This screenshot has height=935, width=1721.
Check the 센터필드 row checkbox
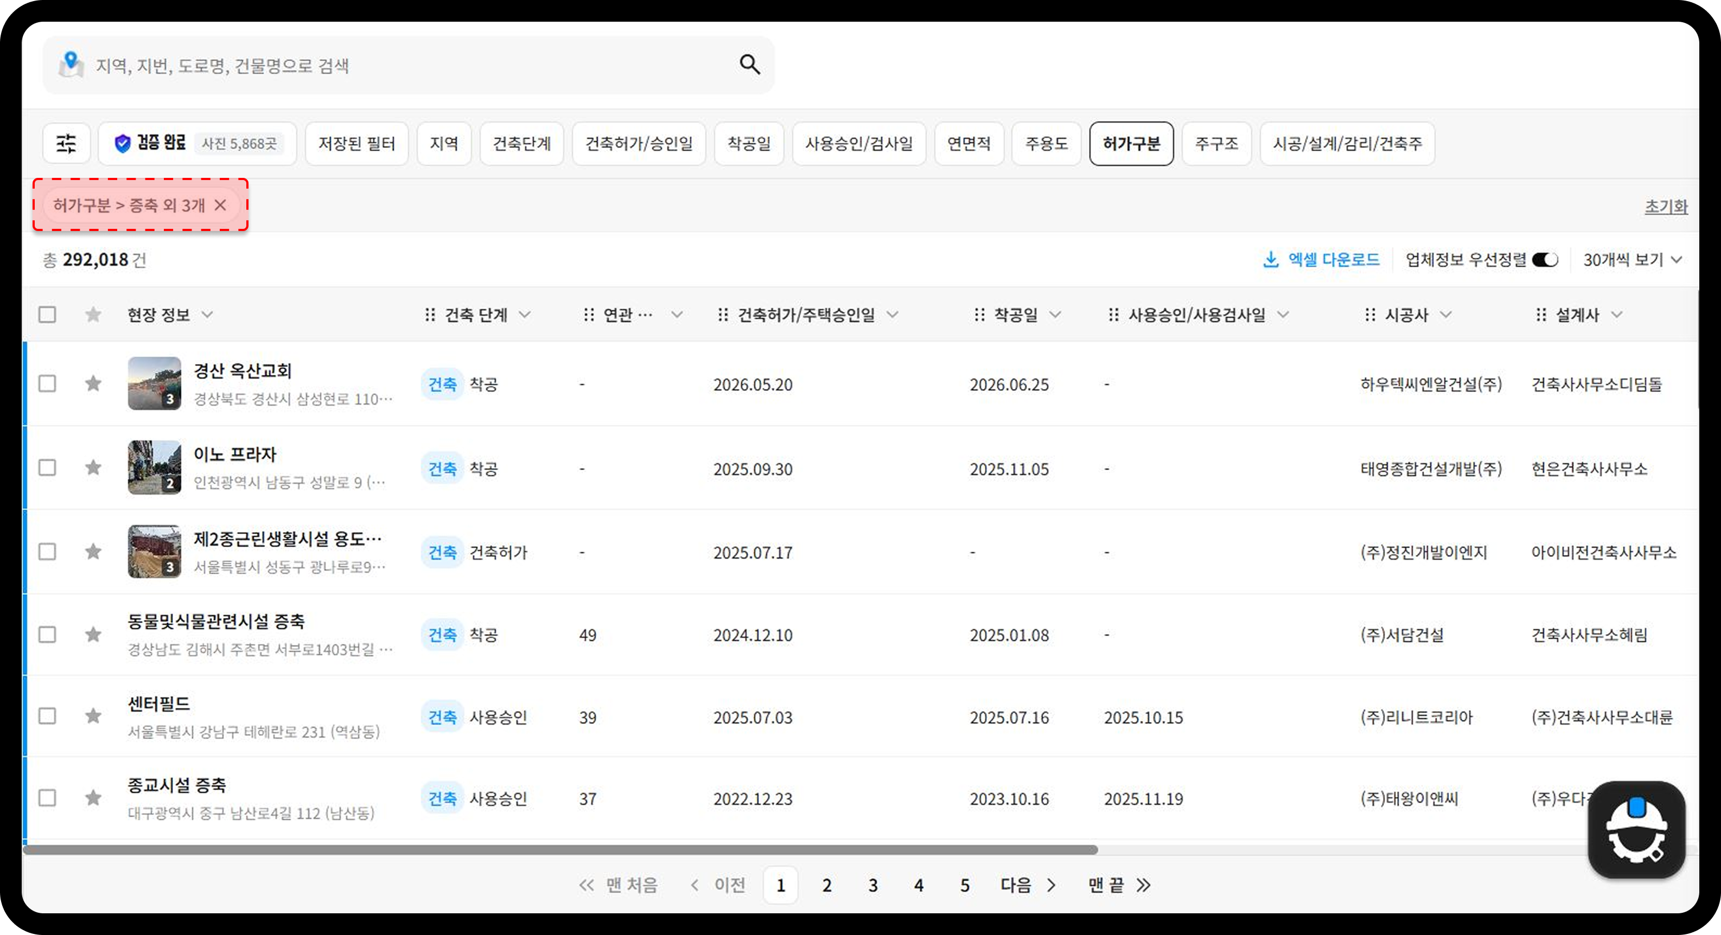(x=47, y=716)
